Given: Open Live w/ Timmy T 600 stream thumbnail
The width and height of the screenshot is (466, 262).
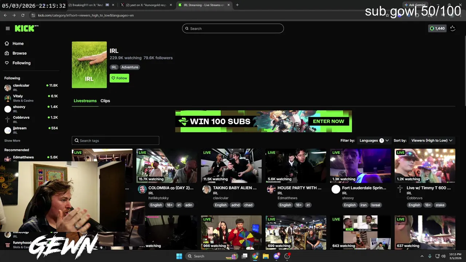Looking at the screenshot, I should (425, 166).
